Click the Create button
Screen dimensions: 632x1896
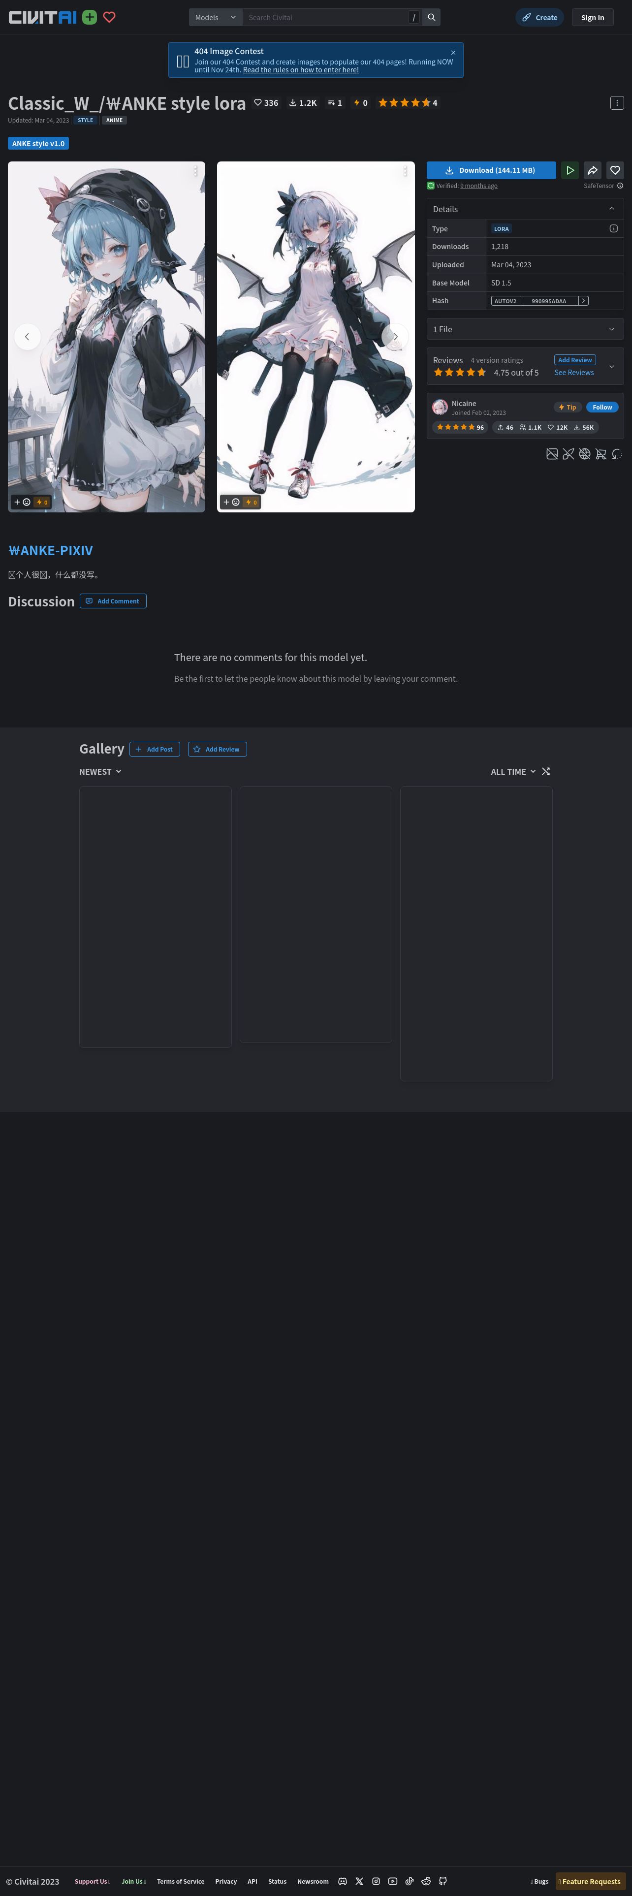pyautogui.click(x=540, y=17)
